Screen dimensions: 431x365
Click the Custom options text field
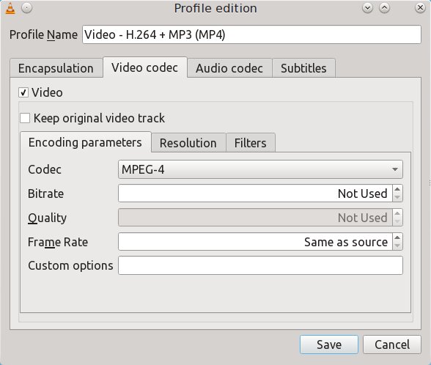pos(260,265)
